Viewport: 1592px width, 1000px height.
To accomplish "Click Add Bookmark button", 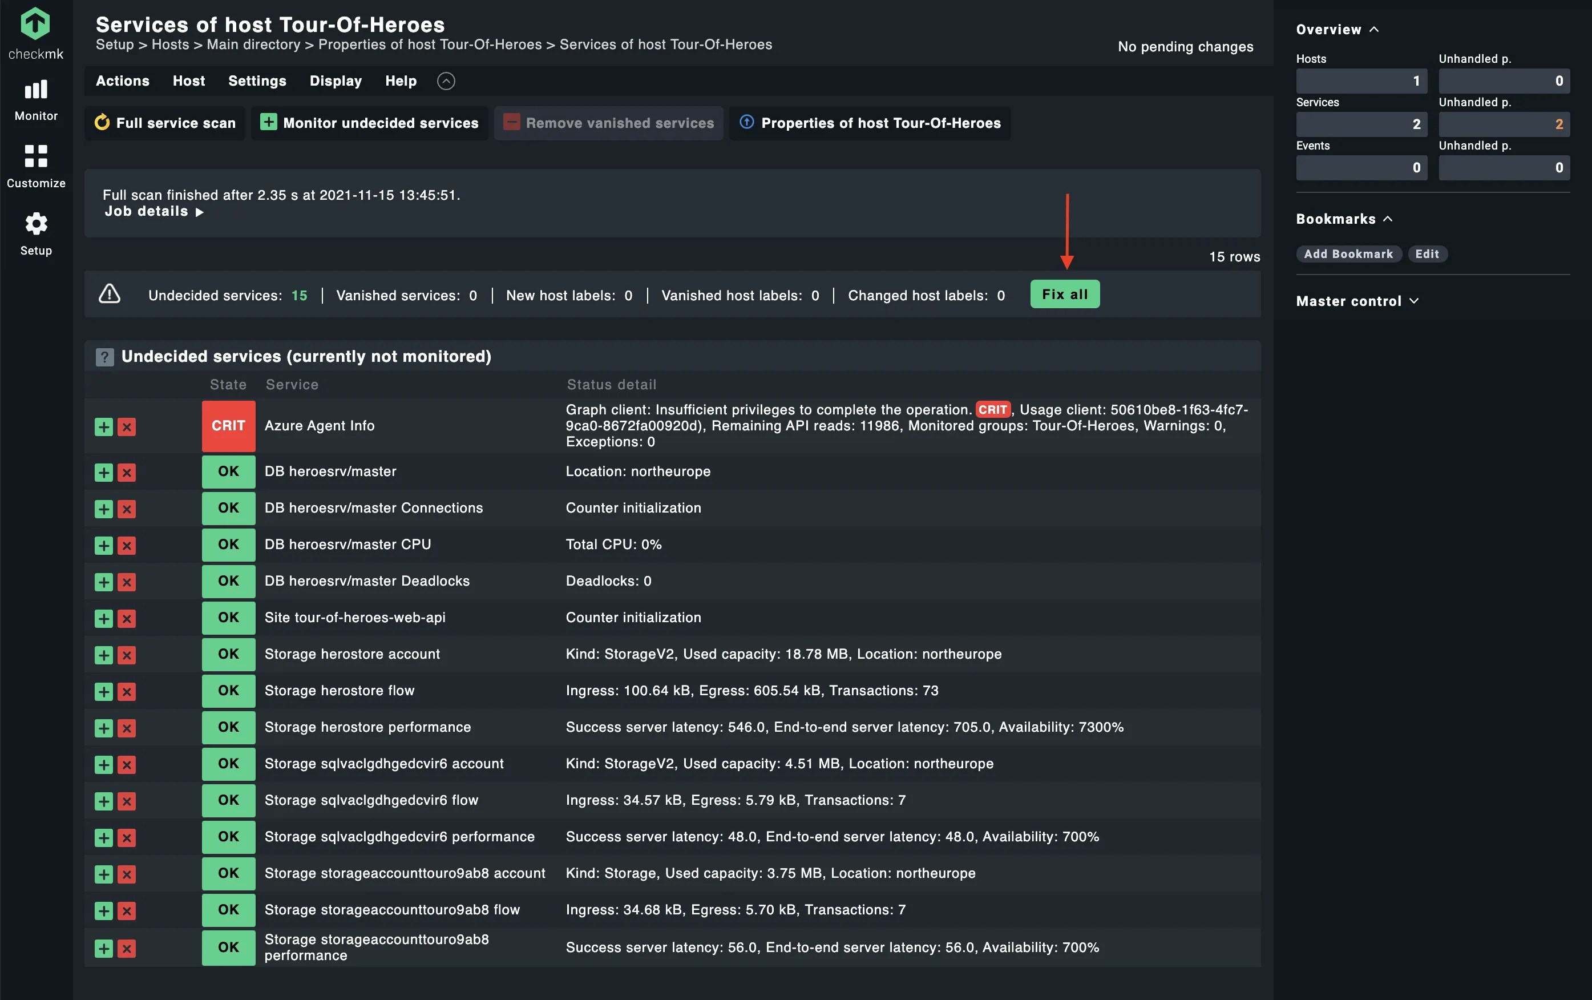I will [1348, 254].
